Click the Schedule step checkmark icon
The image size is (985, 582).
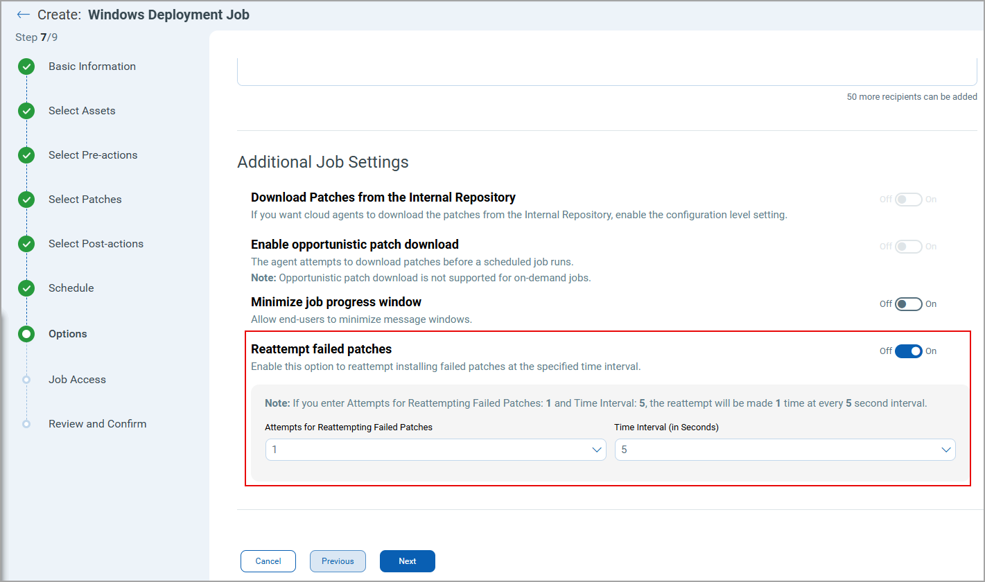click(x=26, y=288)
